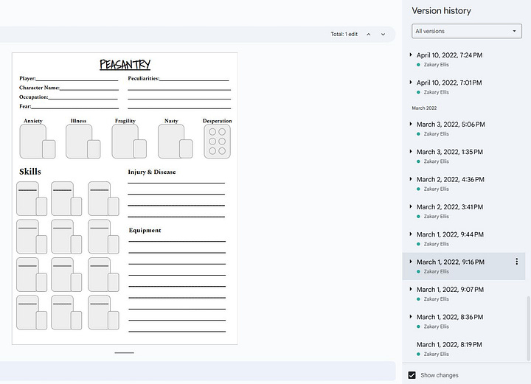Expand March 1, 2022, 9:44 PM version
531x384 pixels.
(x=411, y=234)
